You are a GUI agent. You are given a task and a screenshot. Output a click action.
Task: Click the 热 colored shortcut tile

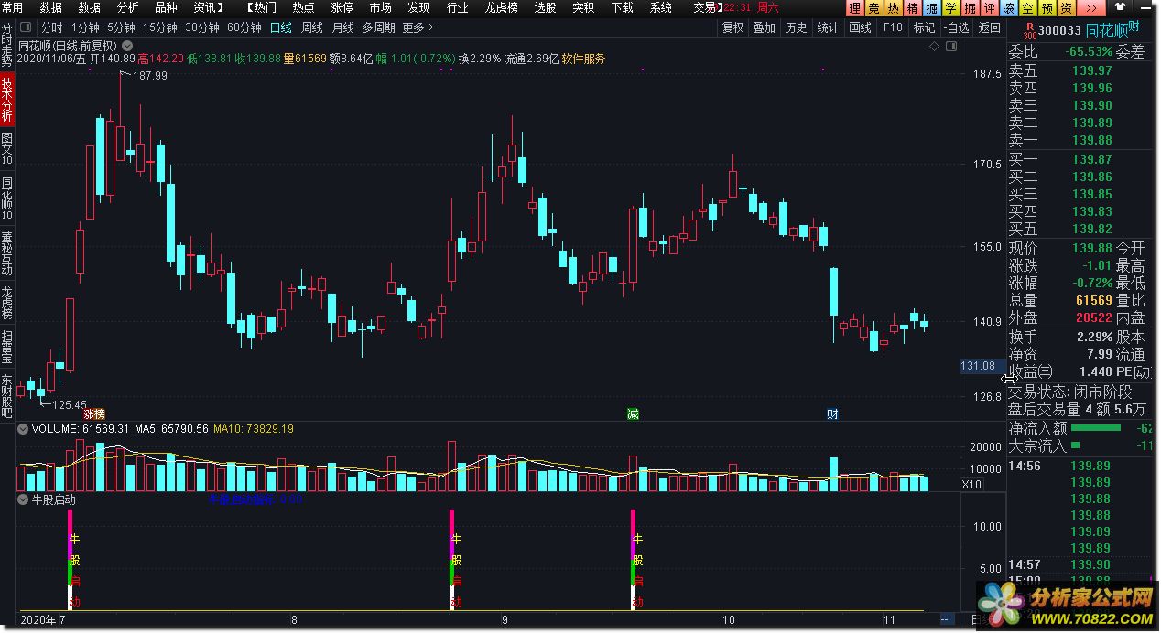pyautogui.click(x=893, y=7)
